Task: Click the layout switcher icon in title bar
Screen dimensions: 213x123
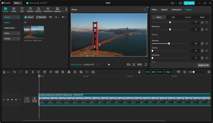Action: pos(172,3)
